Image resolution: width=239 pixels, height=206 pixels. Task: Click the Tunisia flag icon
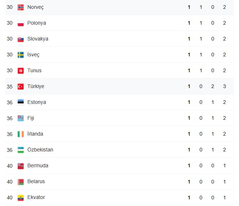(x=21, y=71)
